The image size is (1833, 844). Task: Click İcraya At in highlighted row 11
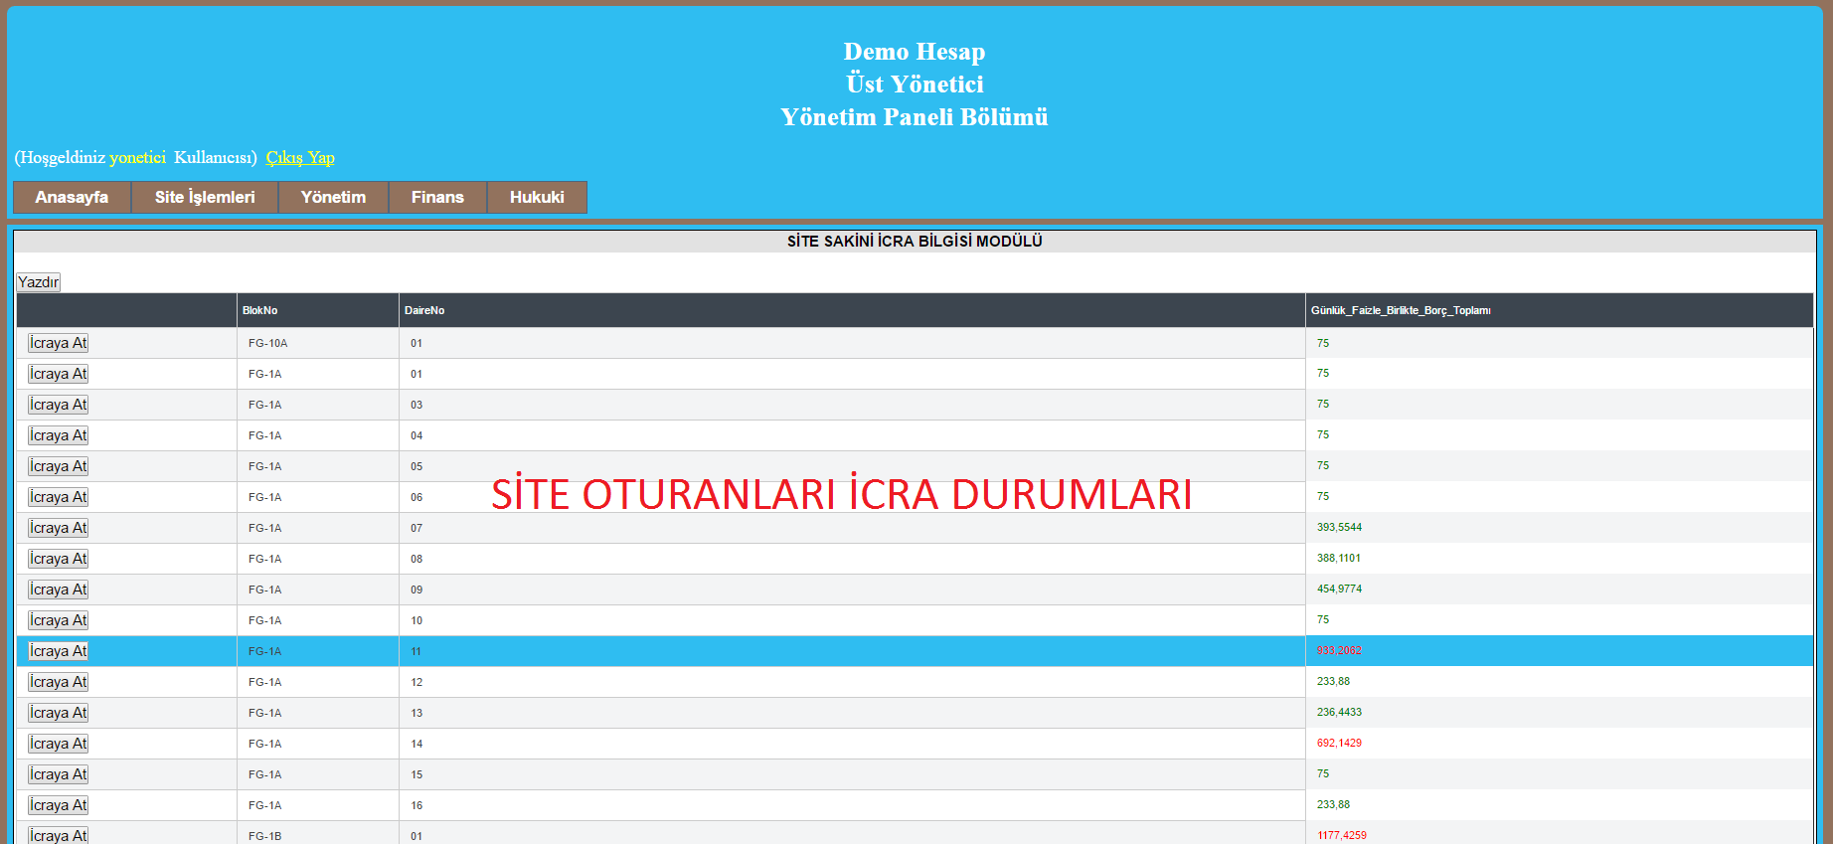tap(59, 651)
